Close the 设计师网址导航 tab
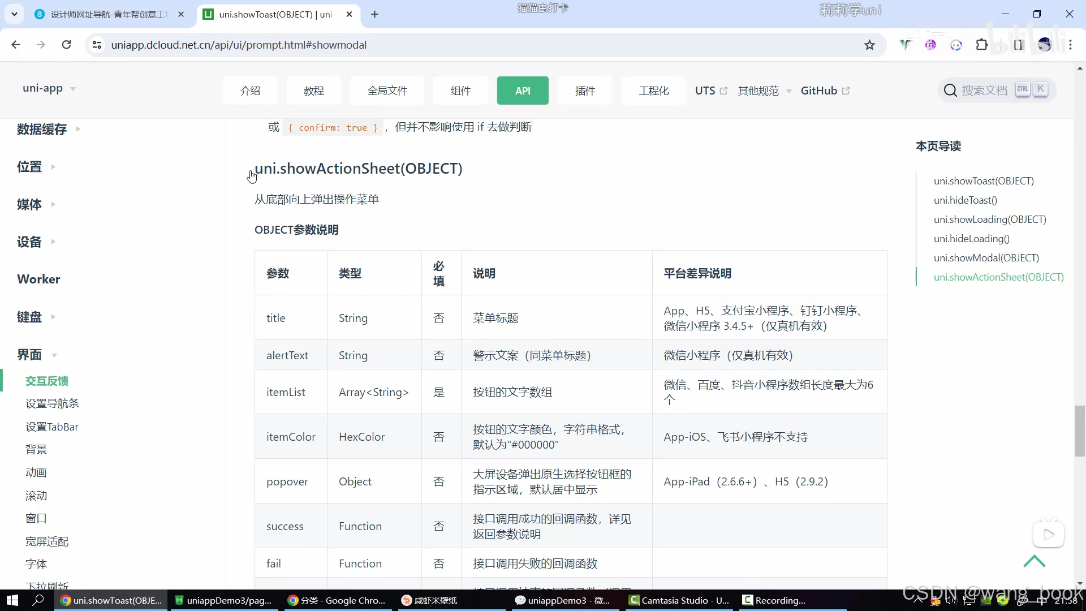 (181, 14)
